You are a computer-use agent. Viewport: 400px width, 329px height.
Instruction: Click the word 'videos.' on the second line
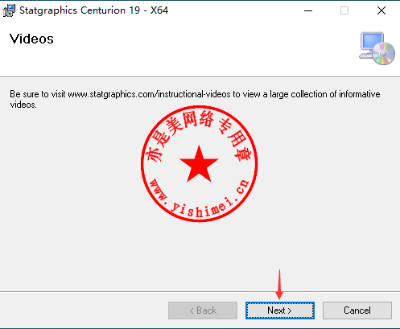point(23,105)
